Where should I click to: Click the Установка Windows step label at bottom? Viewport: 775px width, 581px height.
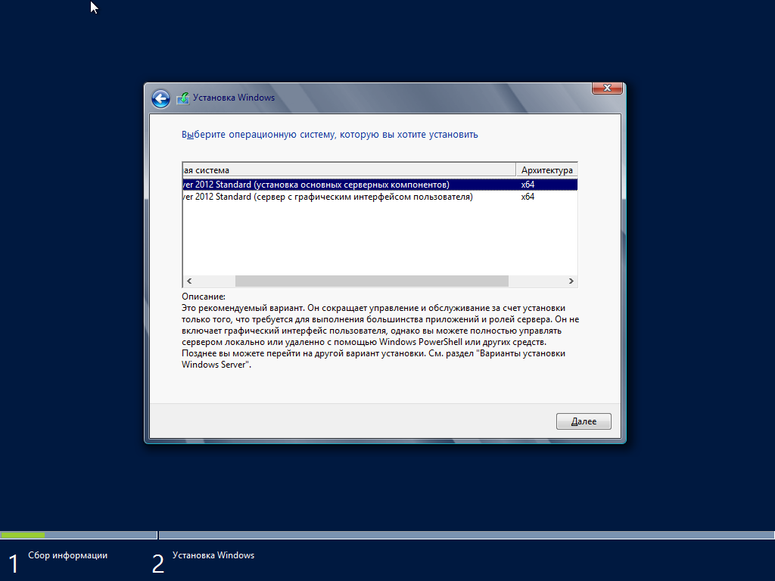[213, 555]
